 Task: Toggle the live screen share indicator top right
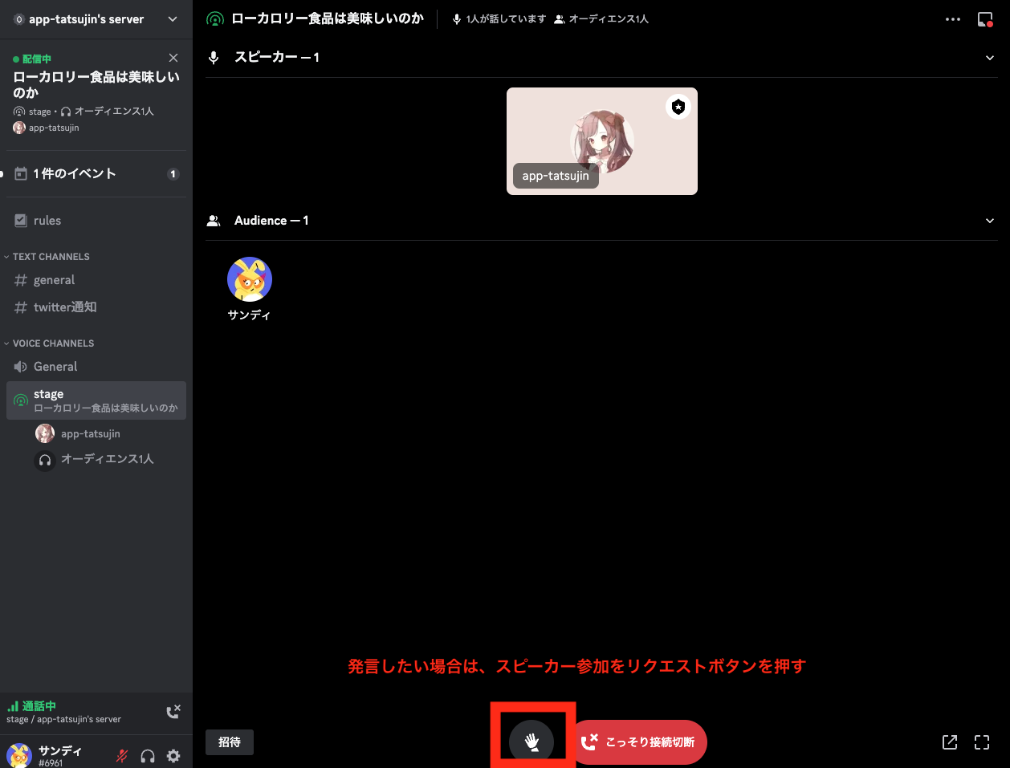[985, 18]
